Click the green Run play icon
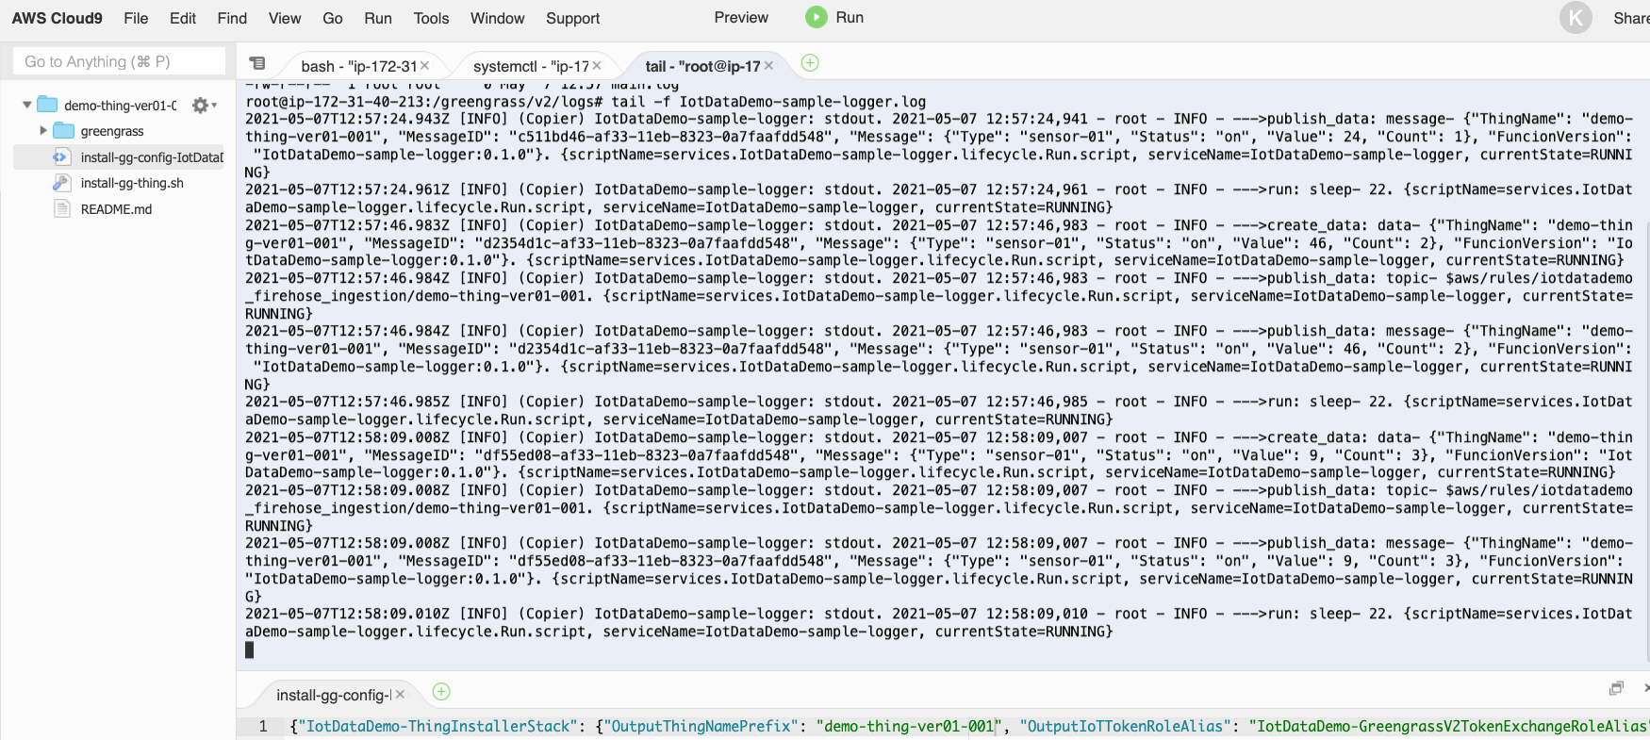The image size is (1650, 740). tap(817, 17)
